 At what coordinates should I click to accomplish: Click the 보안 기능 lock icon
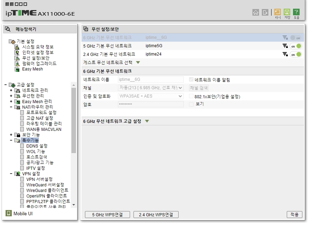pyautogui.click(x=18, y=135)
